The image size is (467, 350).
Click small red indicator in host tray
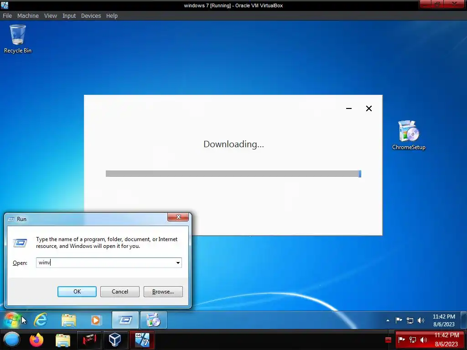click(x=388, y=340)
